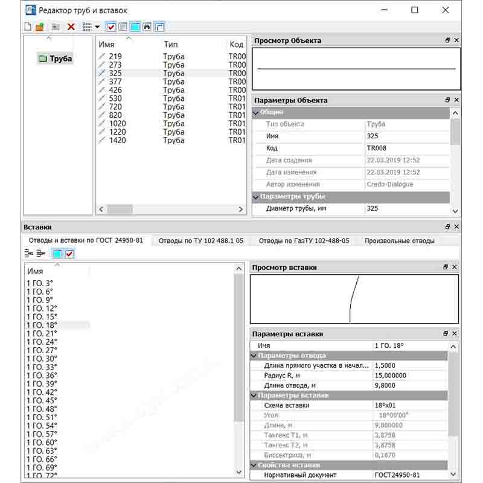Open the list view mode dropdown arrow
This screenshot has height=483, width=483.
coord(97,27)
